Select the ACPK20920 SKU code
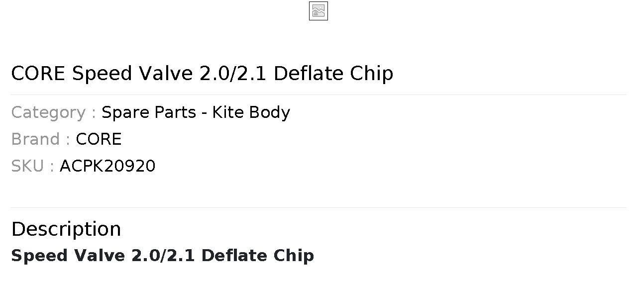 (107, 166)
